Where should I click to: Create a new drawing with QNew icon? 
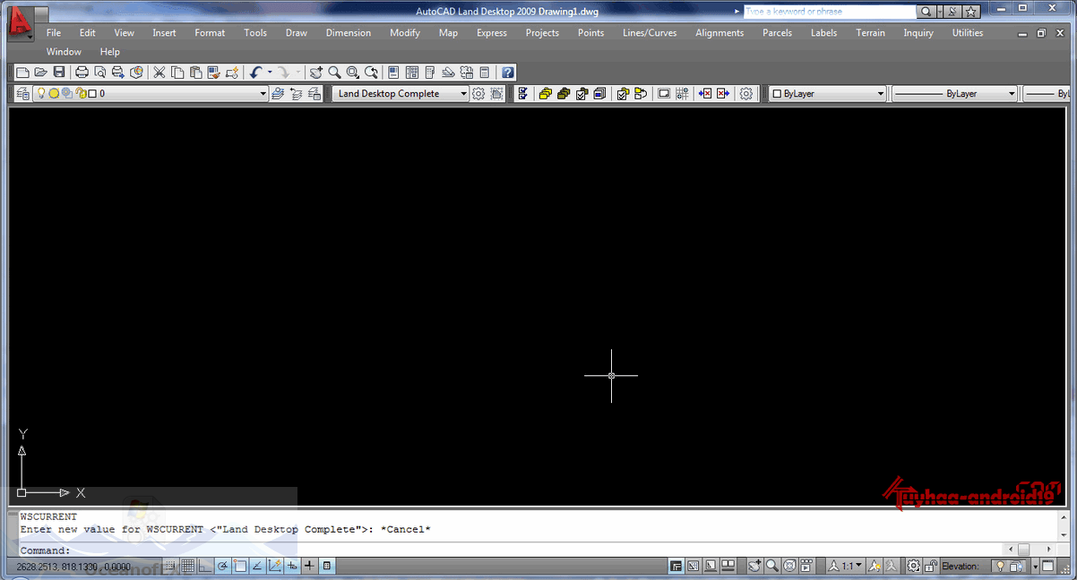tap(23, 72)
